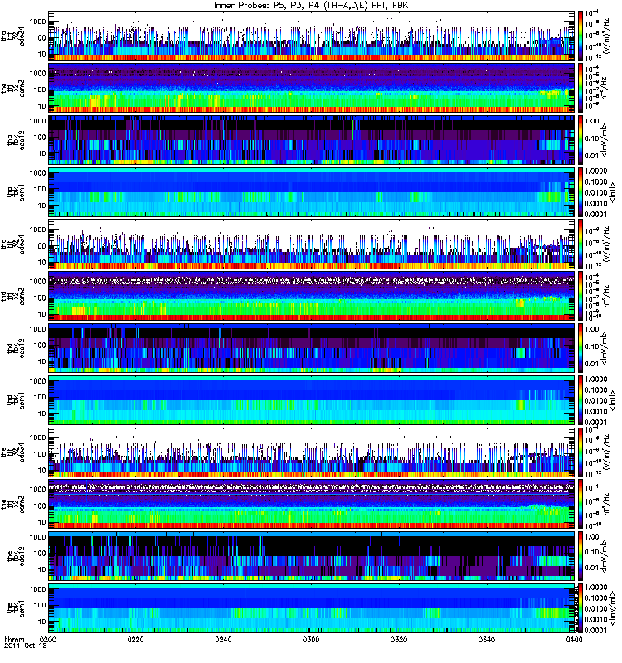Click the color bar of tha edc34 panel

pyautogui.click(x=581, y=36)
